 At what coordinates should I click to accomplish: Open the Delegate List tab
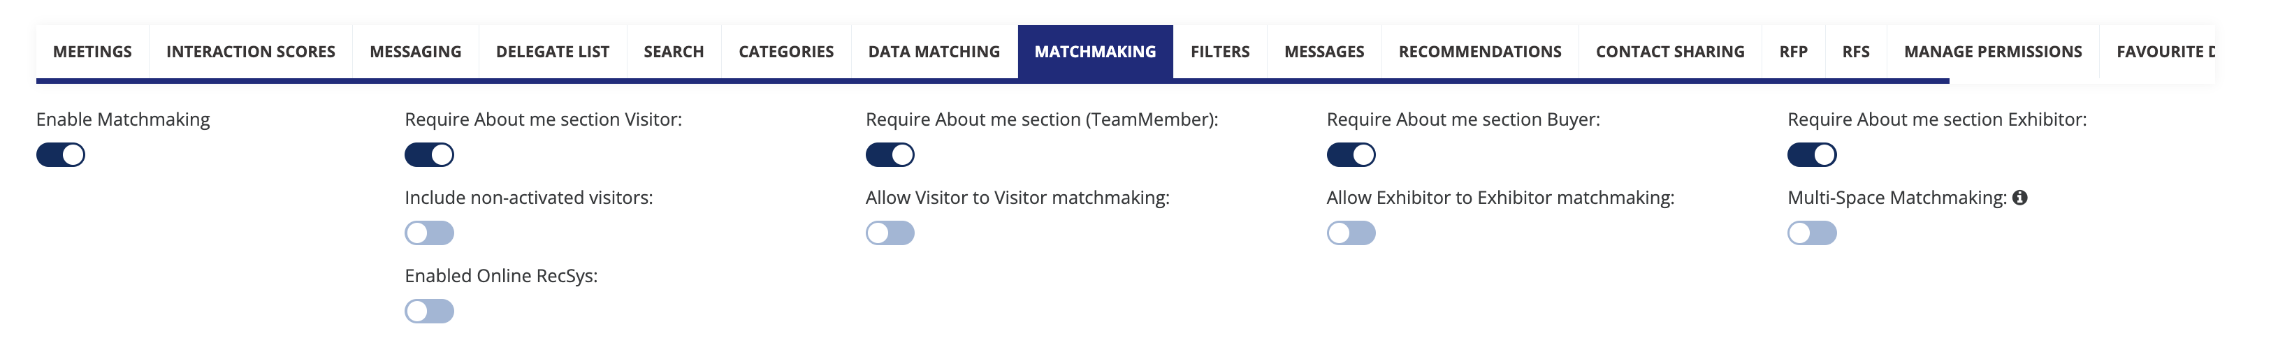pyautogui.click(x=553, y=52)
